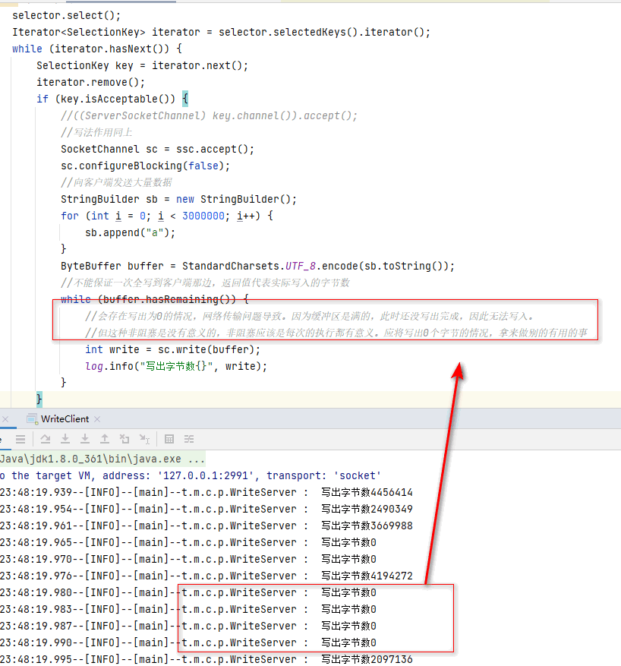This screenshot has width=621, height=666.
Task: Click the 23:48:19.965 log line
Action: click(188, 543)
